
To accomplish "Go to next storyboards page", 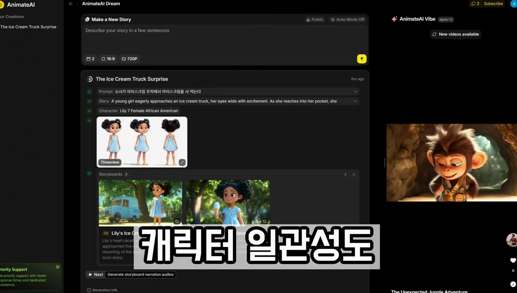I will pos(354,174).
